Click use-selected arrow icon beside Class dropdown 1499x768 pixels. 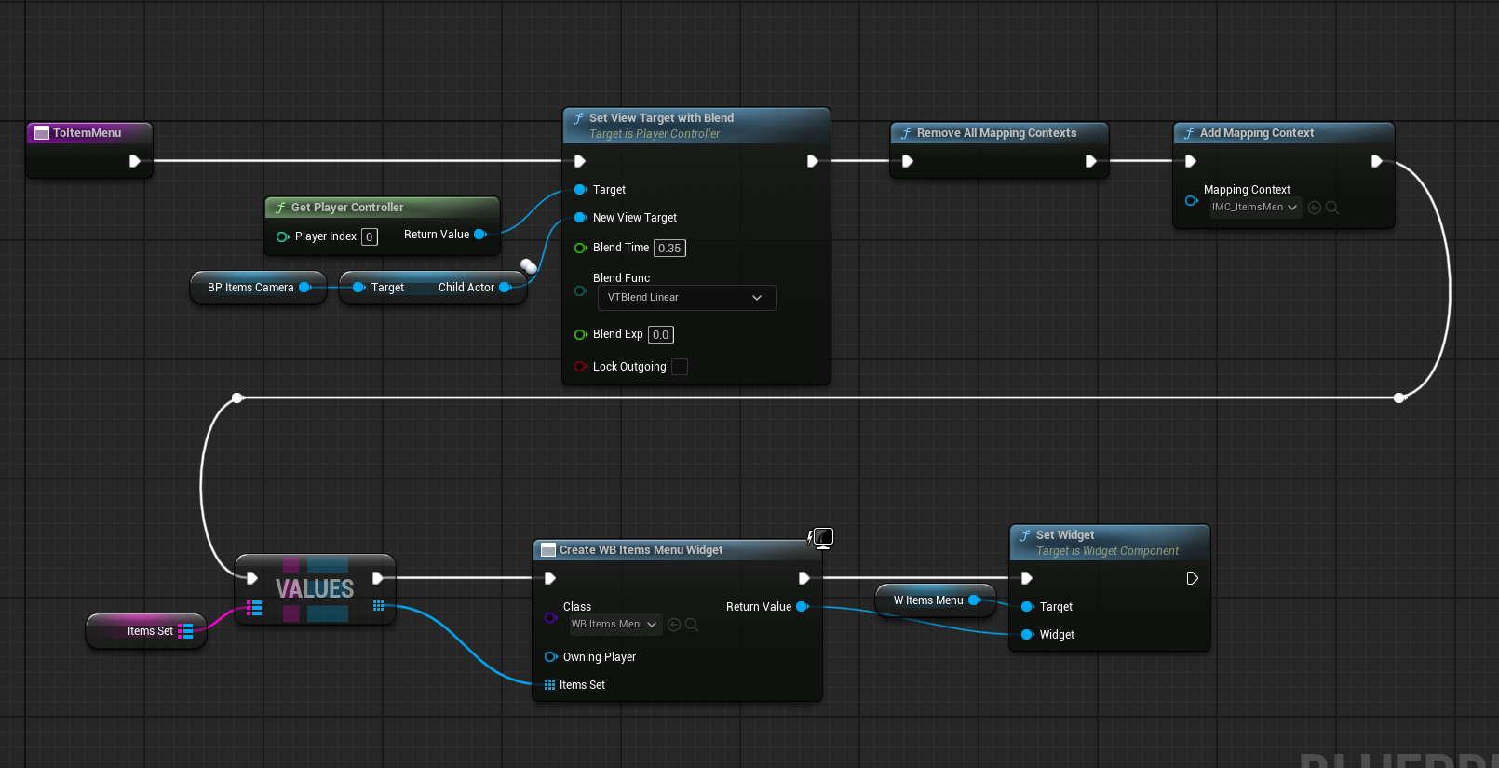click(x=674, y=625)
